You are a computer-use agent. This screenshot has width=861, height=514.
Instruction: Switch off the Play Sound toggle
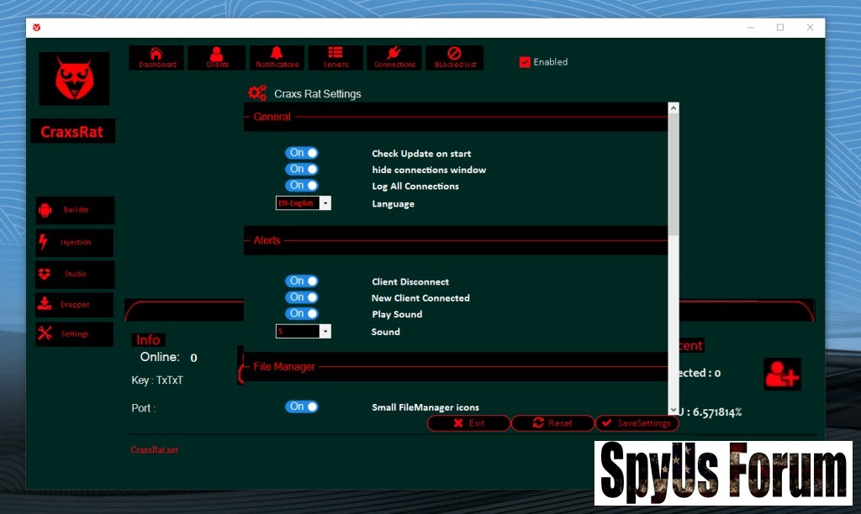(x=302, y=313)
